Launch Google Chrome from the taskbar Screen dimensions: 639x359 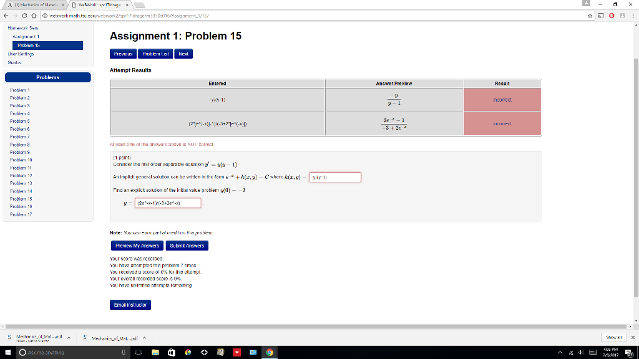tap(268, 352)
